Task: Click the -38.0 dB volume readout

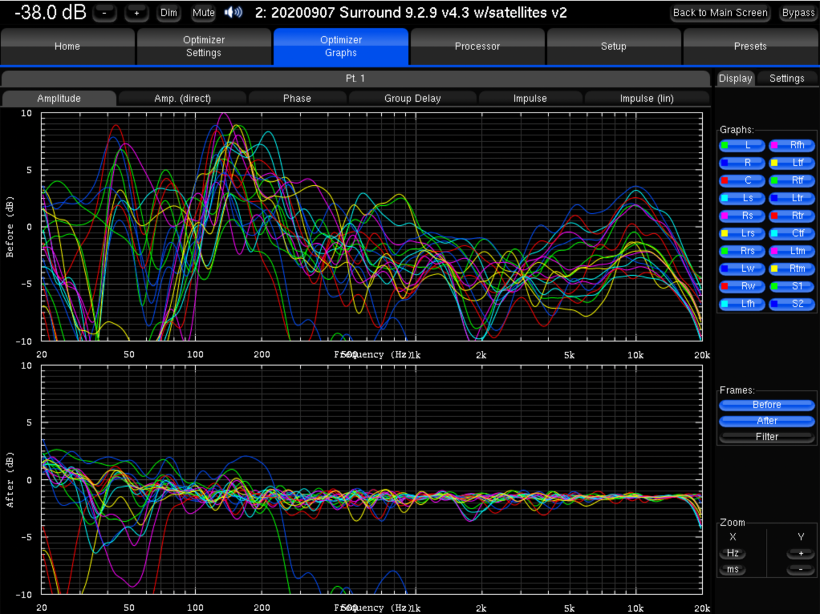Action: point(50,13)
